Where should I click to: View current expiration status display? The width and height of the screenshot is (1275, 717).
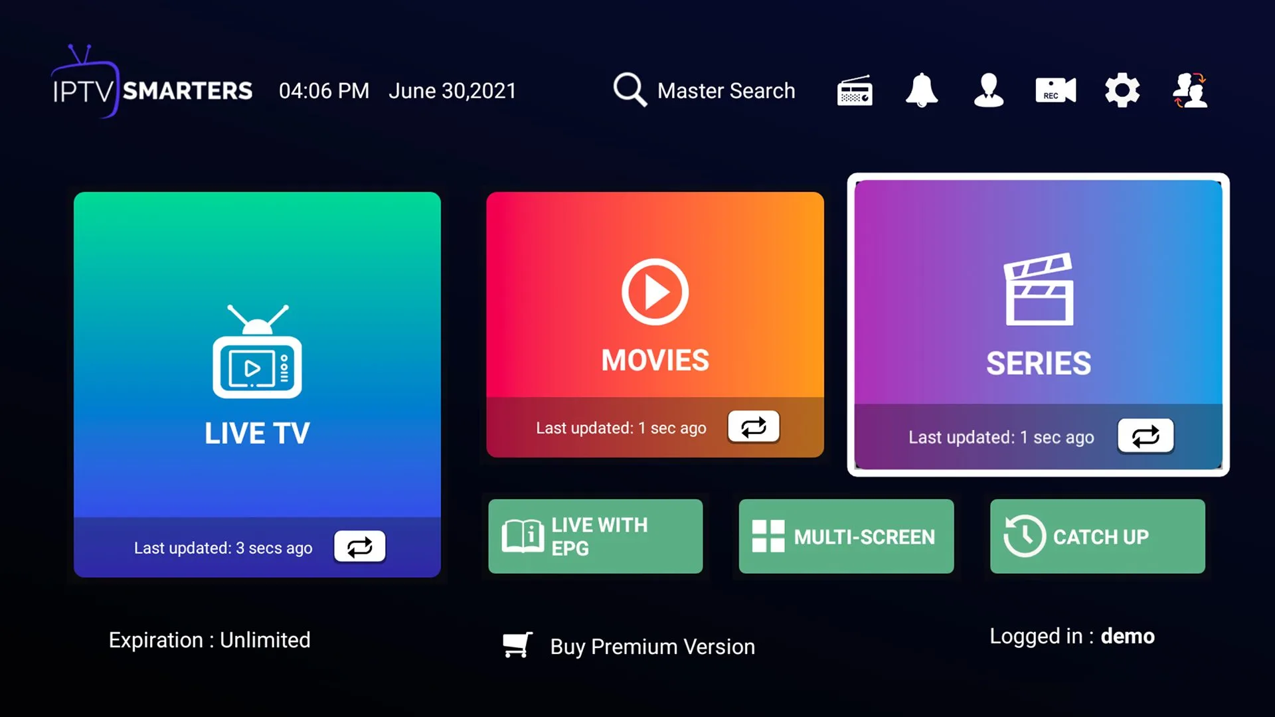point(209,640)
